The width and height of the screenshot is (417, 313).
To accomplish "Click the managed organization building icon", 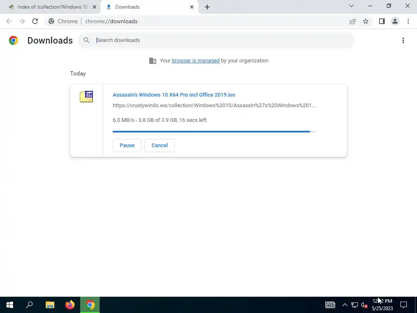I will (153, 61).
